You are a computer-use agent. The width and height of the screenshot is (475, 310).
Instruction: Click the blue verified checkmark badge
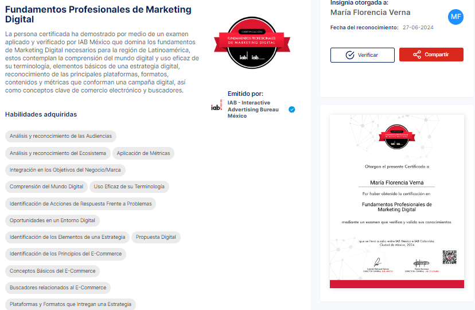292,110
